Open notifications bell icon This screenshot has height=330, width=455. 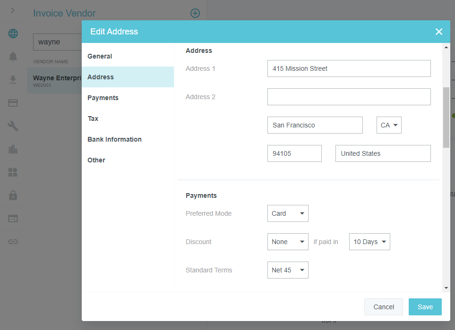(13, 57)
